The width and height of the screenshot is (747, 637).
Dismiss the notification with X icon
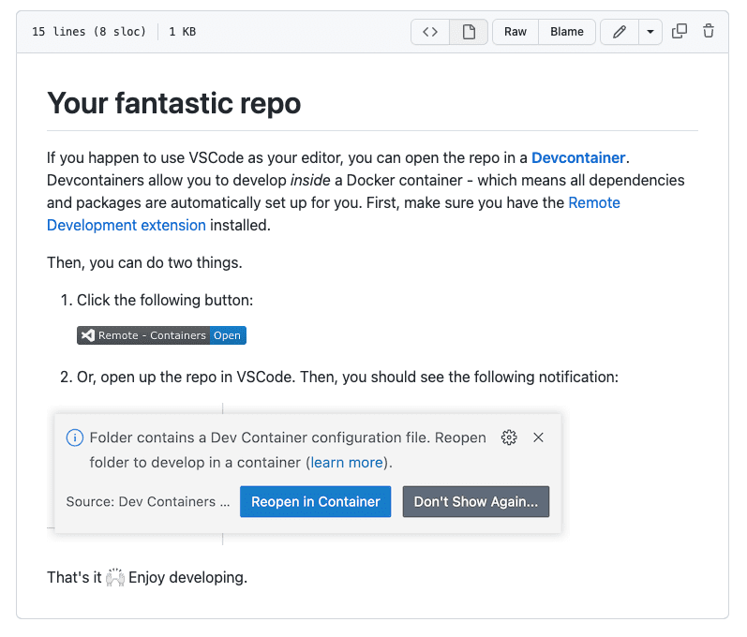pyautogui.click(x=538, y=437)
